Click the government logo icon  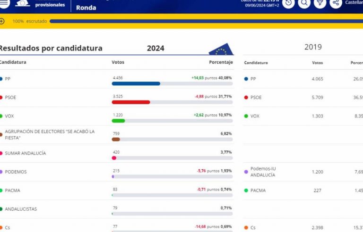tap(23, 3)
